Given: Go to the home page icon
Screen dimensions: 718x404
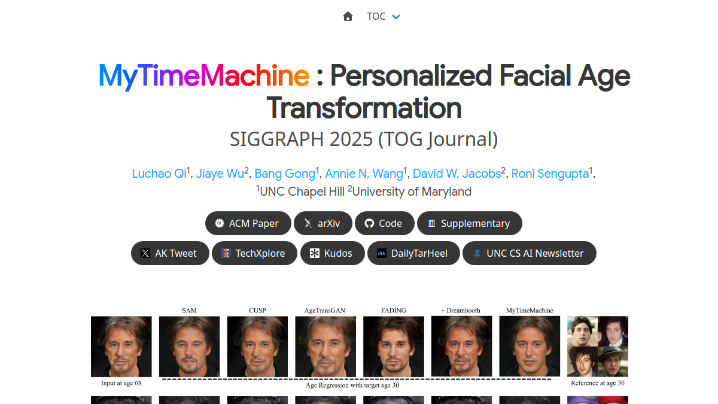Looking at the screenshot, I should [x=348, y=16].
